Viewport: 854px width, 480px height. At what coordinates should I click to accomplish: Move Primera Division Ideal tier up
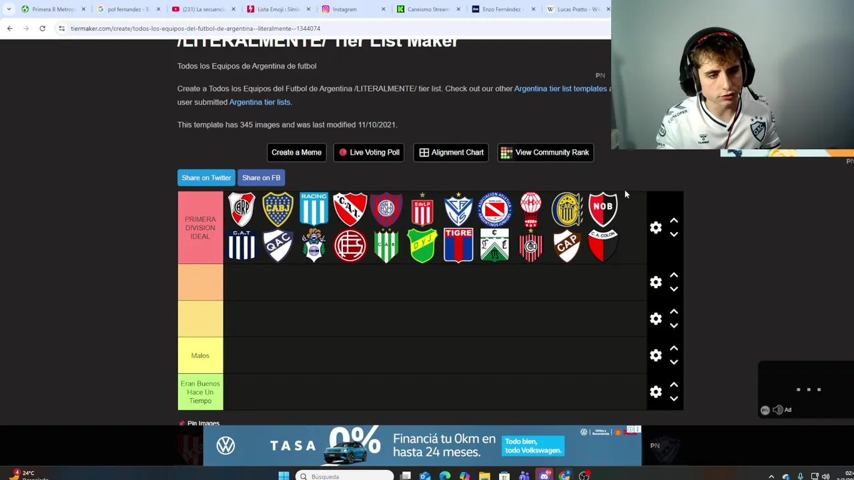click(x=674, y=221)
